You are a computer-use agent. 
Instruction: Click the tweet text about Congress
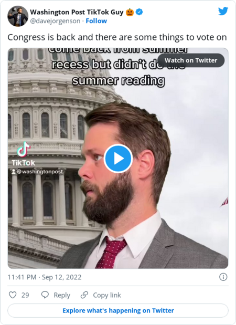click(x=117, y=37)
